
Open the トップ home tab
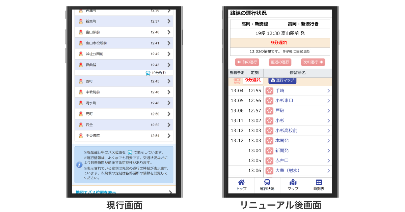click(x=241, y=185)
